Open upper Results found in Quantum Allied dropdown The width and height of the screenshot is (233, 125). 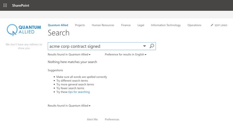(x=69, y=55)
